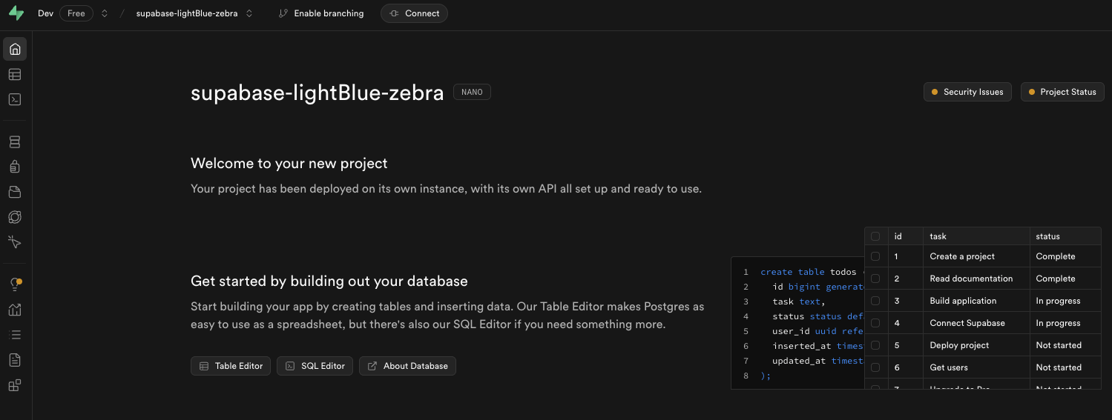Click Enable branching
The image size is (1112, 420).
pyautogui.click(x=321, y=13)
